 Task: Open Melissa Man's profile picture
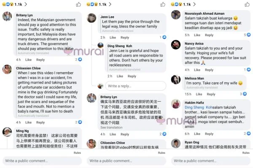pos(176,79)
